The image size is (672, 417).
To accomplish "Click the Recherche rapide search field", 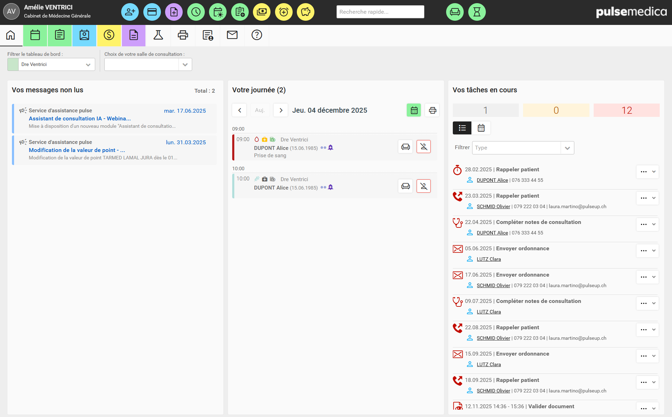I will coord(380,12).
